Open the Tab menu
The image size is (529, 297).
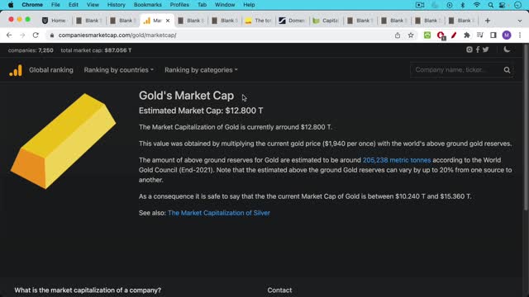click(x=202, y=5)
